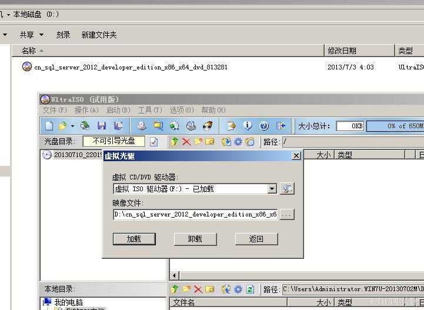
Task: Click the Compress ISO monitor icon
Action: pyautogui.click(x=158, y=126)
